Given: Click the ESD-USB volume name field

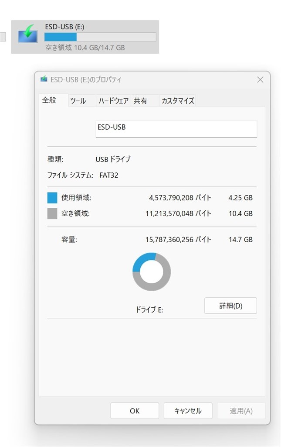Looking at the screenshot, I should coord(176,129).
